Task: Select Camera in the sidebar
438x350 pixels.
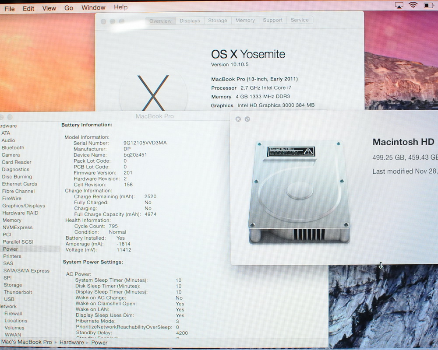Action: coord(11,155)
